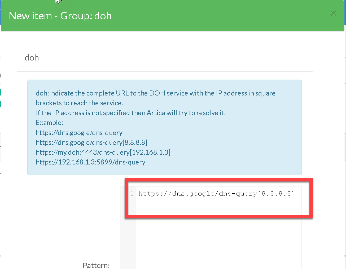Click the "New item - Group: doh" title
Viewport: 346px width, 269px height.
click(x=60, y=16)
